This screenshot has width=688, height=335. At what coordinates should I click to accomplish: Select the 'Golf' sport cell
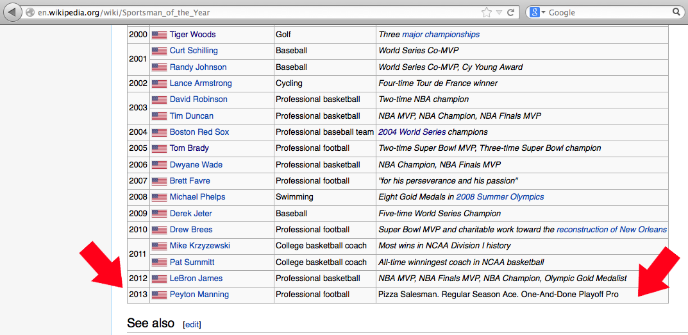click(x=324, y=35)
